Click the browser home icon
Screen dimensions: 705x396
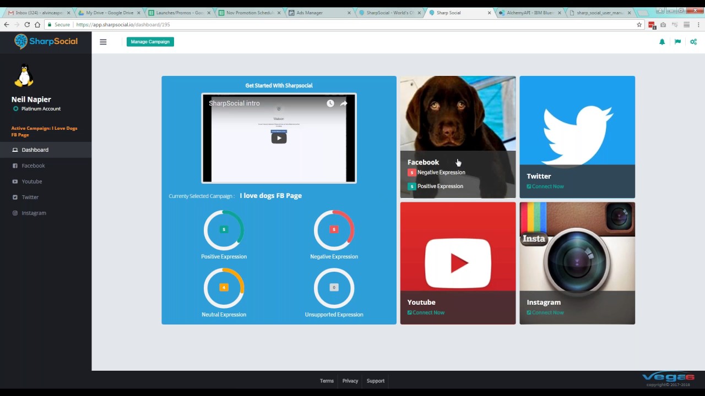[x=37, y=24]
